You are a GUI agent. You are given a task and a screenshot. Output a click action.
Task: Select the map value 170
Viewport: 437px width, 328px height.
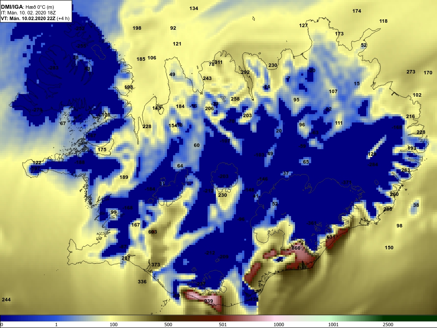(x=428, y=73)
